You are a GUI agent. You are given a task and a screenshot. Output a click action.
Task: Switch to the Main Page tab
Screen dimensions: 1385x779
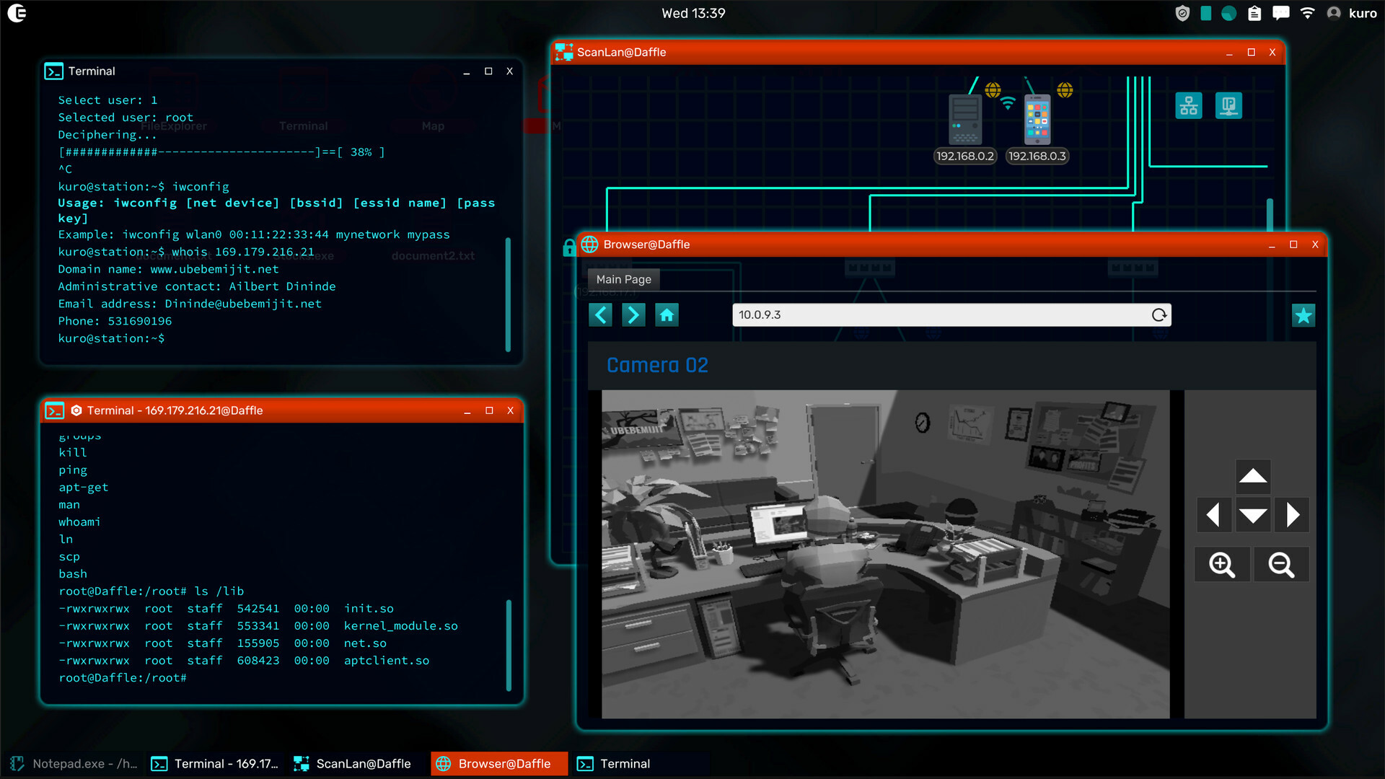click(x=623, y=279)
